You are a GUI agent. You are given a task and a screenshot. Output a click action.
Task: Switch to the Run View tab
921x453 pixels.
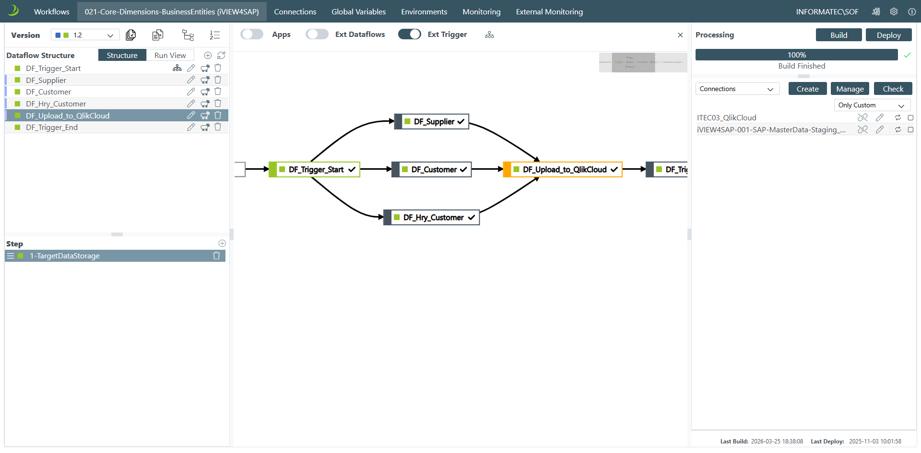coord(170,56)
